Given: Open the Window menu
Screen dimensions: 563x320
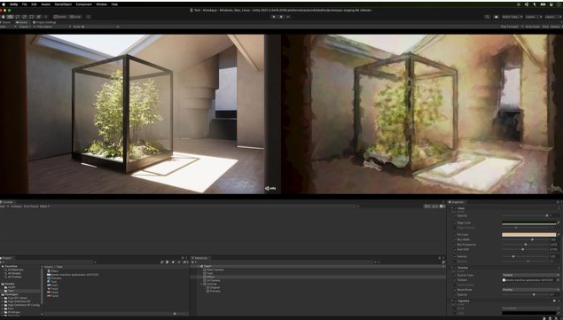Looking at the screenshot, I should coord(102,4).
